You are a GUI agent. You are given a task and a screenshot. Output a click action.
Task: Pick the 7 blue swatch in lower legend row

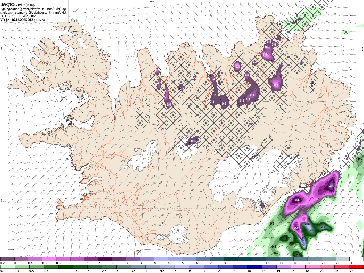[211, 267]
